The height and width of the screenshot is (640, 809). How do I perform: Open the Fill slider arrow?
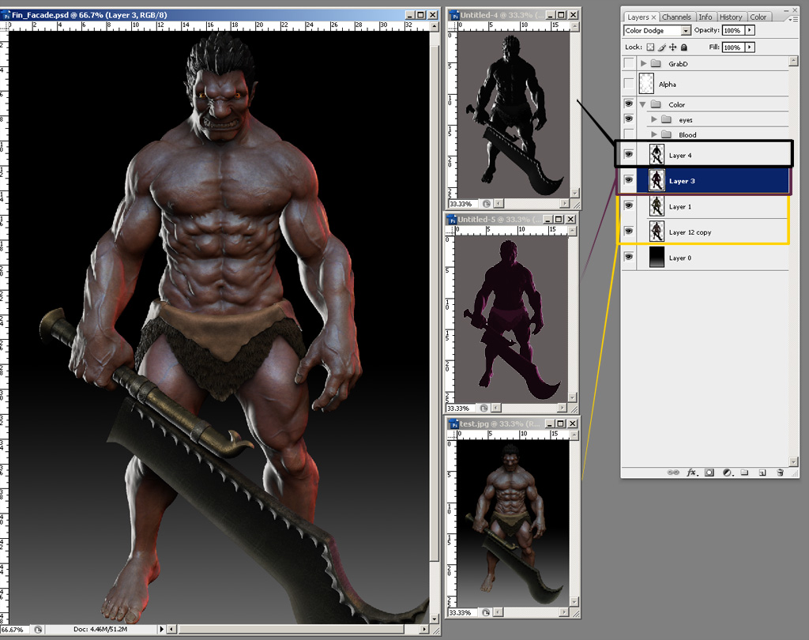750,47
